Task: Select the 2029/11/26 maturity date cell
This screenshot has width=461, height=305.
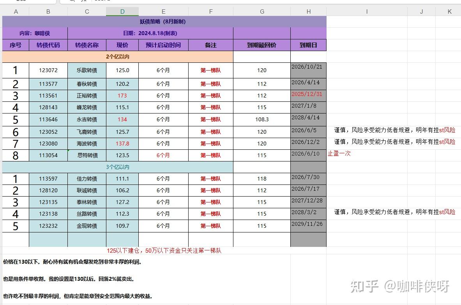Action: (x=308, y=225)
